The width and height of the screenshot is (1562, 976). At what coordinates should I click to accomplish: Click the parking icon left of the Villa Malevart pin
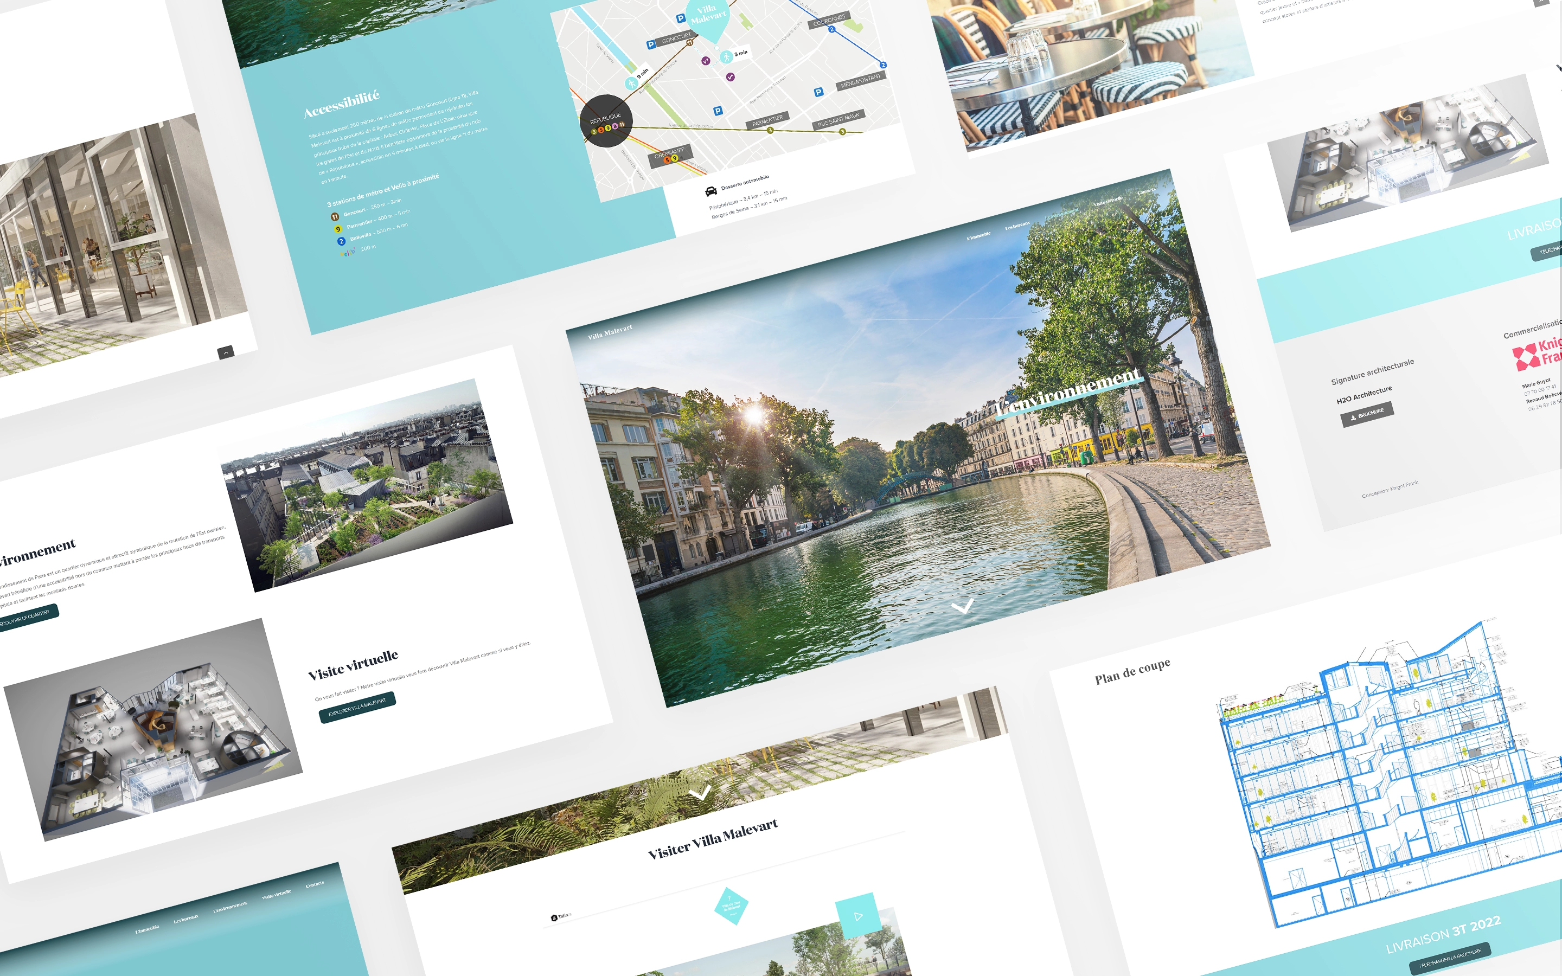pos(680,19)
